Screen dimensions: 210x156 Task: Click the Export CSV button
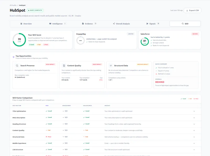tap(192, 11)
